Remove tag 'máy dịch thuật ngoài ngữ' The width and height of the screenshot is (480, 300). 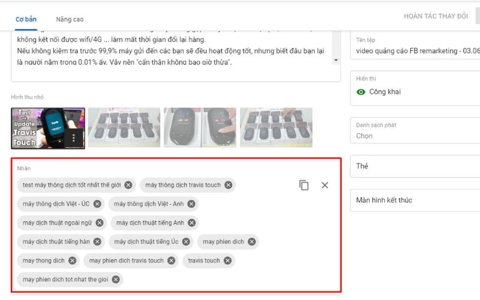100,223
